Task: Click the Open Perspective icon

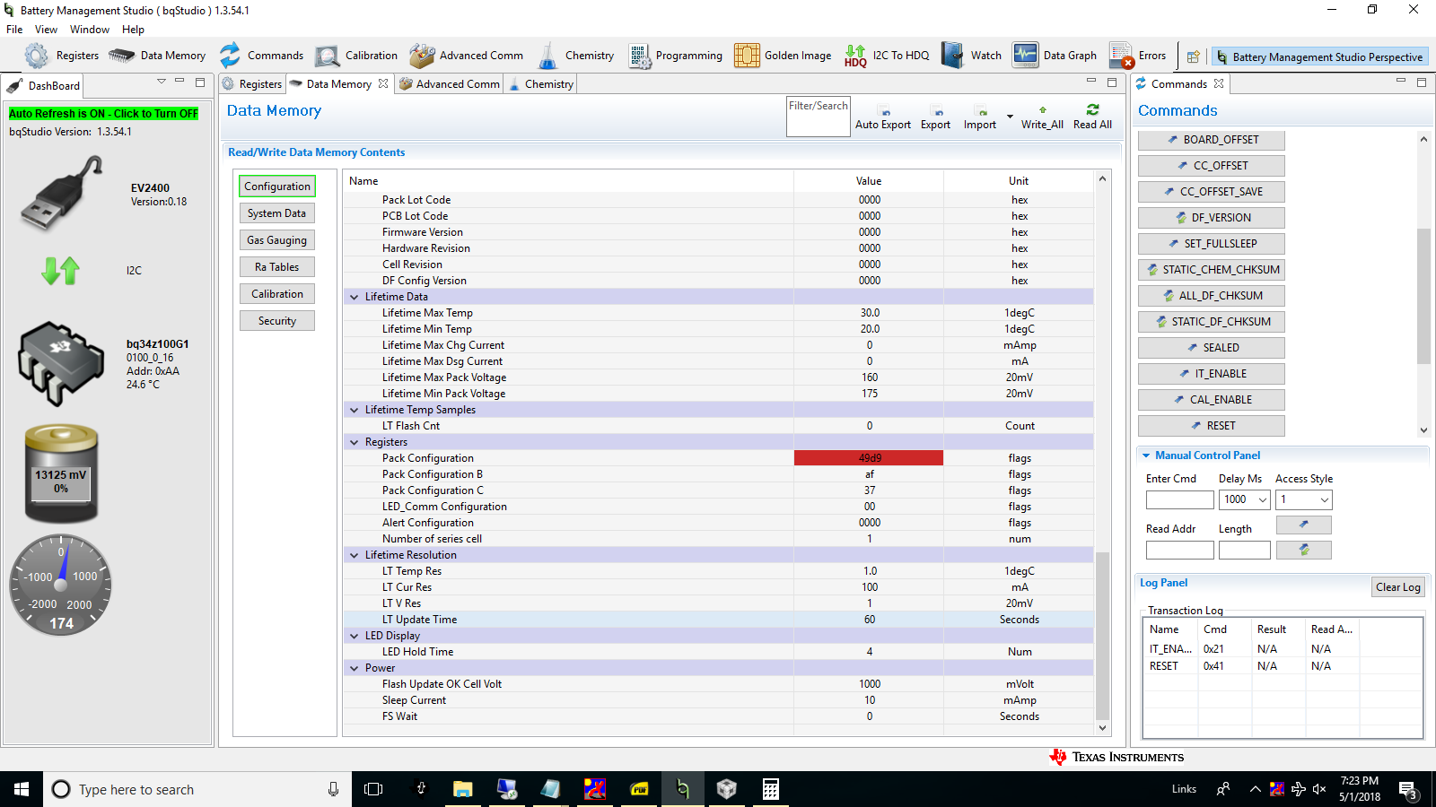Action: pyautogui.click(x=1193, y=56)
